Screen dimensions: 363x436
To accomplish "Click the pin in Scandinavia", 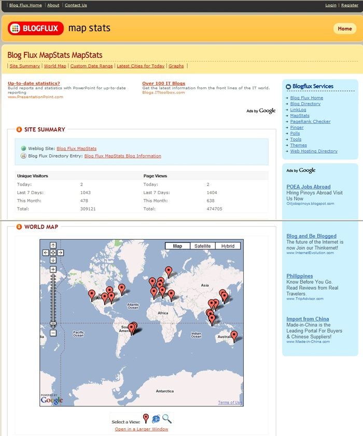I will (x=169, y=272).
